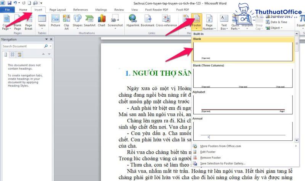Open the Table dropdown

pos(42,22)
